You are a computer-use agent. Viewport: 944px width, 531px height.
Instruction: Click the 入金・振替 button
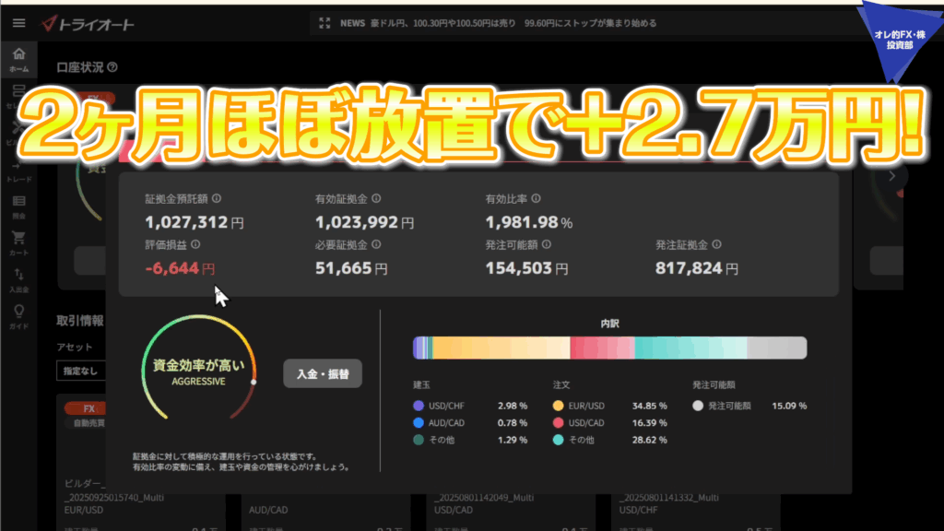323,374
